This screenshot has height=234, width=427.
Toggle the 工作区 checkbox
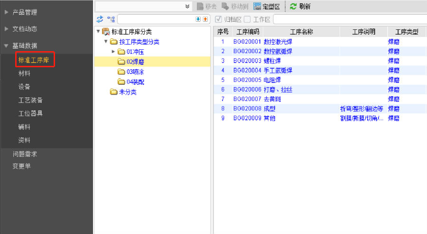(x=247, y=19)
